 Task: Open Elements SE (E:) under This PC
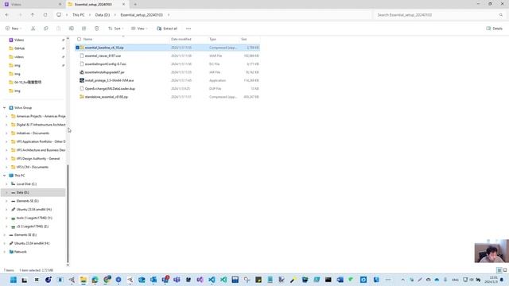(27, 201)
